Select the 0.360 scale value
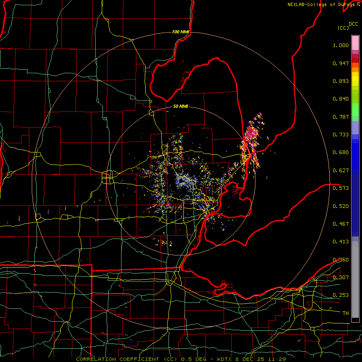Viewport: 362px width, 362px height. 341,260
